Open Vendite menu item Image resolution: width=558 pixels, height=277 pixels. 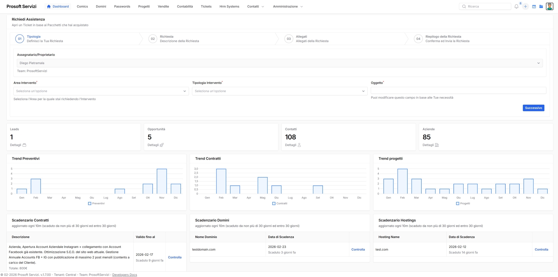163,6
